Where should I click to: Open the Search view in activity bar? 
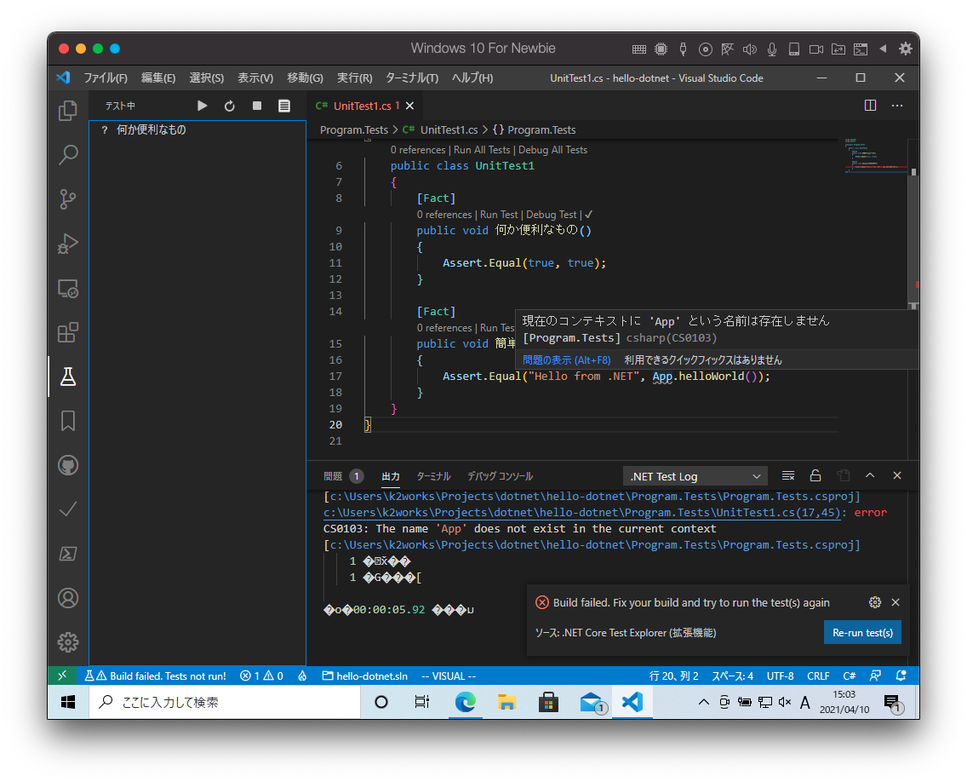click(68, 155)
